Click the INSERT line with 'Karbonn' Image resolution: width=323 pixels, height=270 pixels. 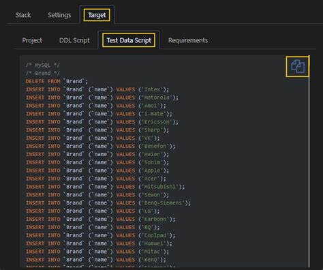pos(101,220)
